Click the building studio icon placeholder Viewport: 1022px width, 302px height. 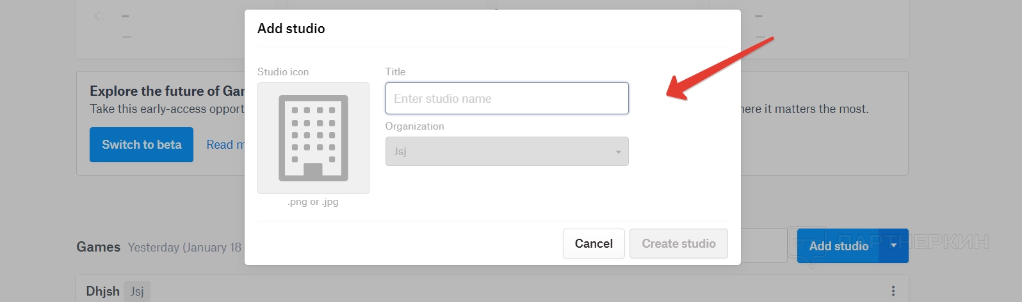313,138
